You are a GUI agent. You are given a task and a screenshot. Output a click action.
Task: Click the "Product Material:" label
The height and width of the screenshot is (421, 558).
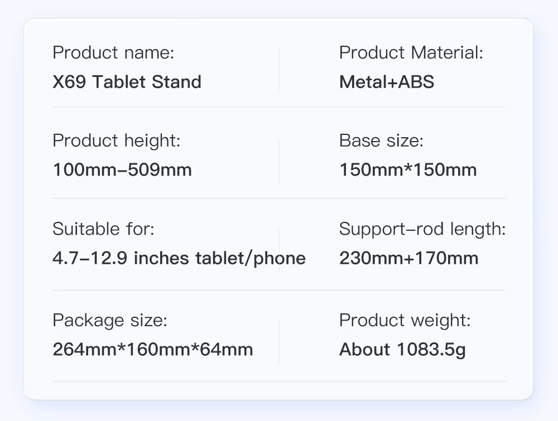(411, 53)
